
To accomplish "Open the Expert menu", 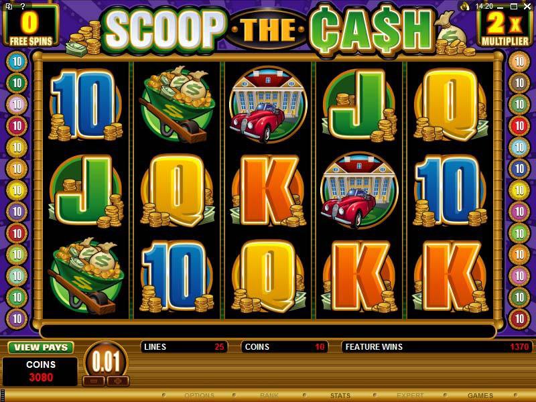I will (410, 395).
